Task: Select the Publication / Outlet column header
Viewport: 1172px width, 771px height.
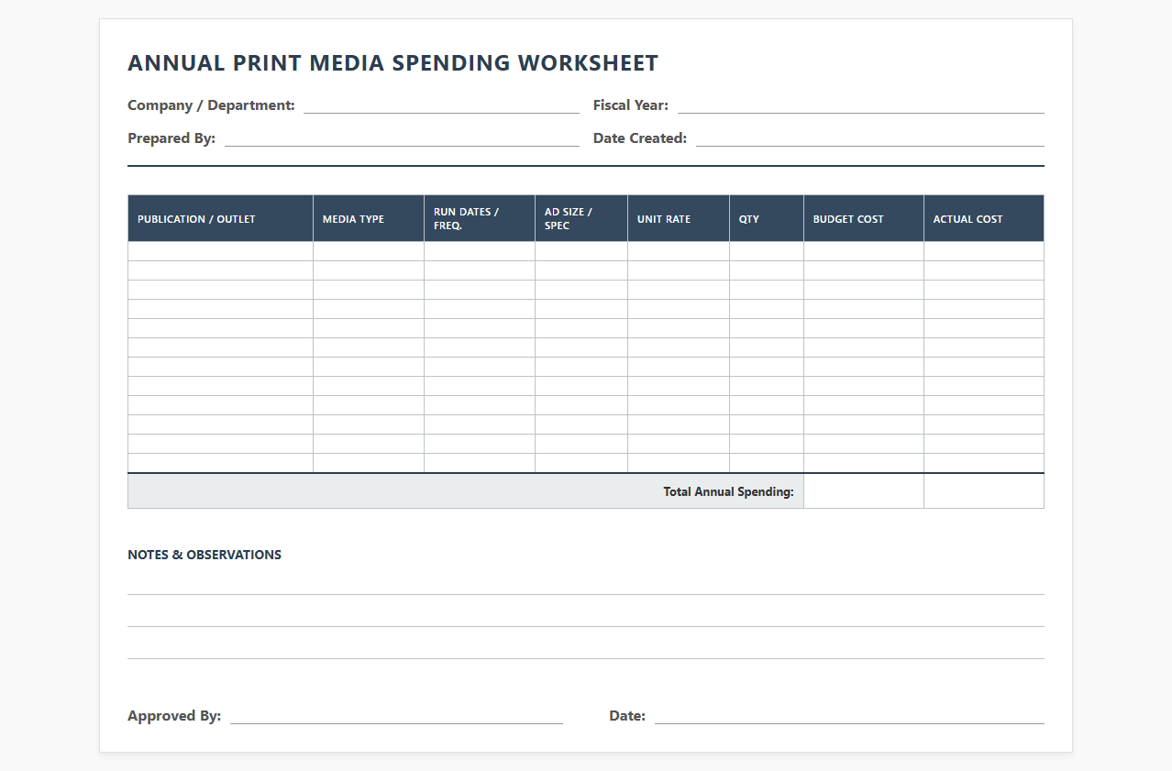Action: 220,218
